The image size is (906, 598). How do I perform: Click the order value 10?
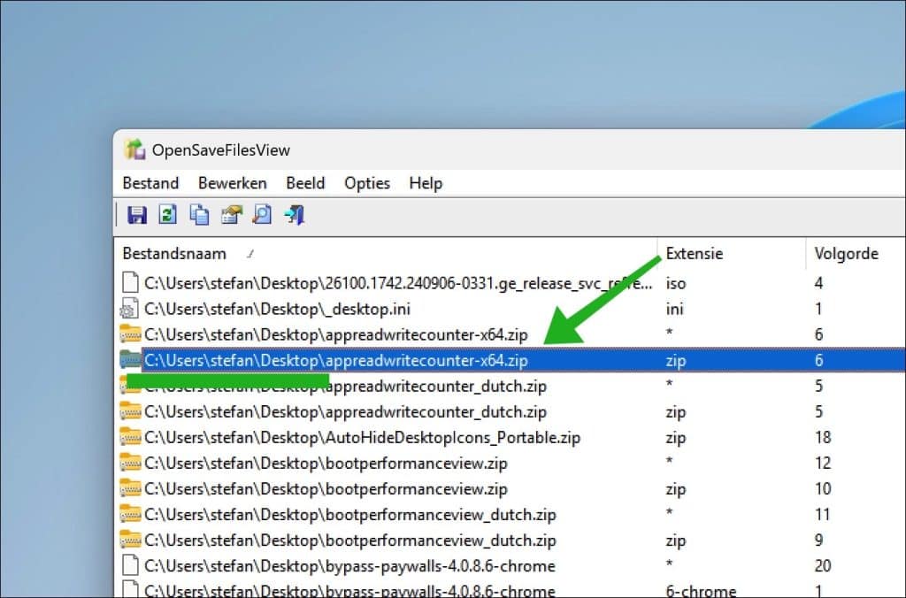coord(823,489)
